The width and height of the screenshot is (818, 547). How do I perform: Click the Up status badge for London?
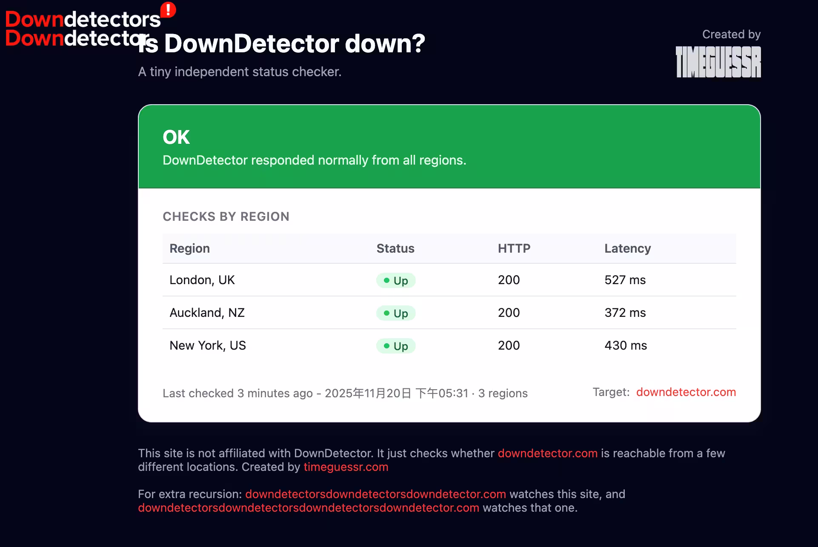point(396,281)
